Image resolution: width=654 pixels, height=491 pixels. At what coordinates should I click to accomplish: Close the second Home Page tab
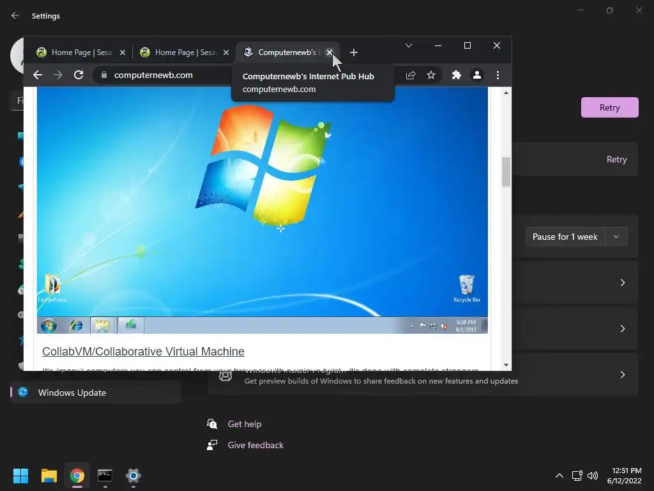pyautogui.click(x=225, y=52)
